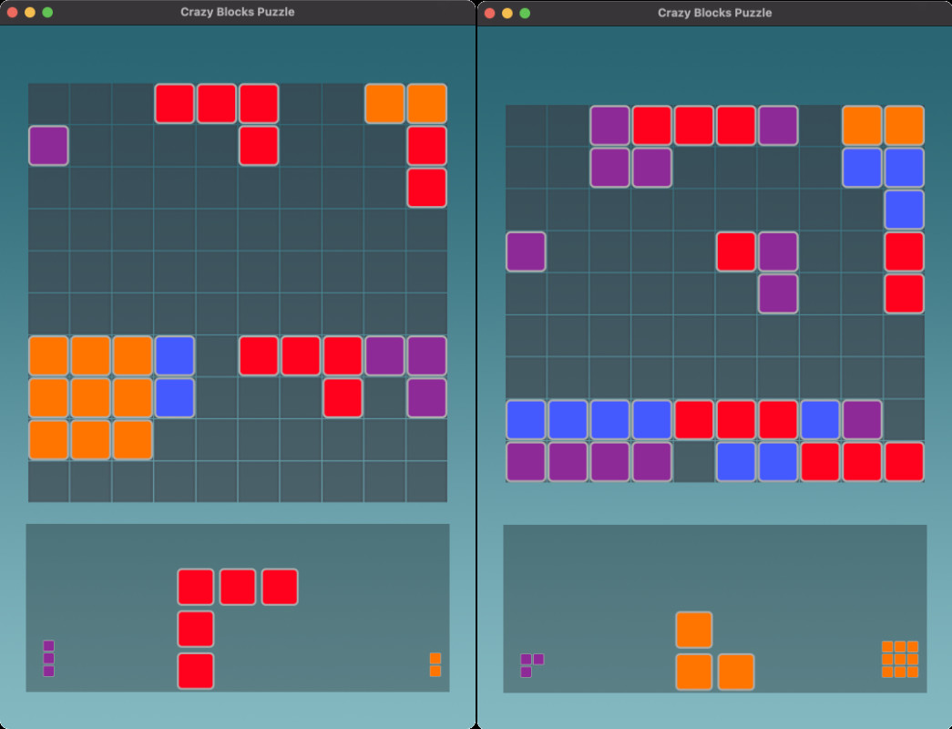The width and height of the screenshot is (952, 729).
Task: Click the empty top-left cell of right board
Action: 526,126
